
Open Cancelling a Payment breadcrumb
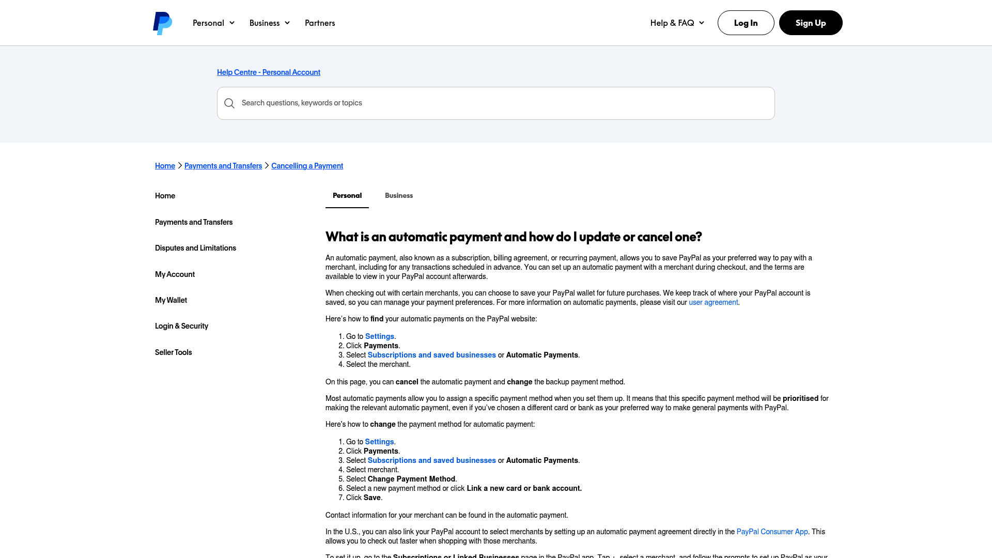pos(307,166)
